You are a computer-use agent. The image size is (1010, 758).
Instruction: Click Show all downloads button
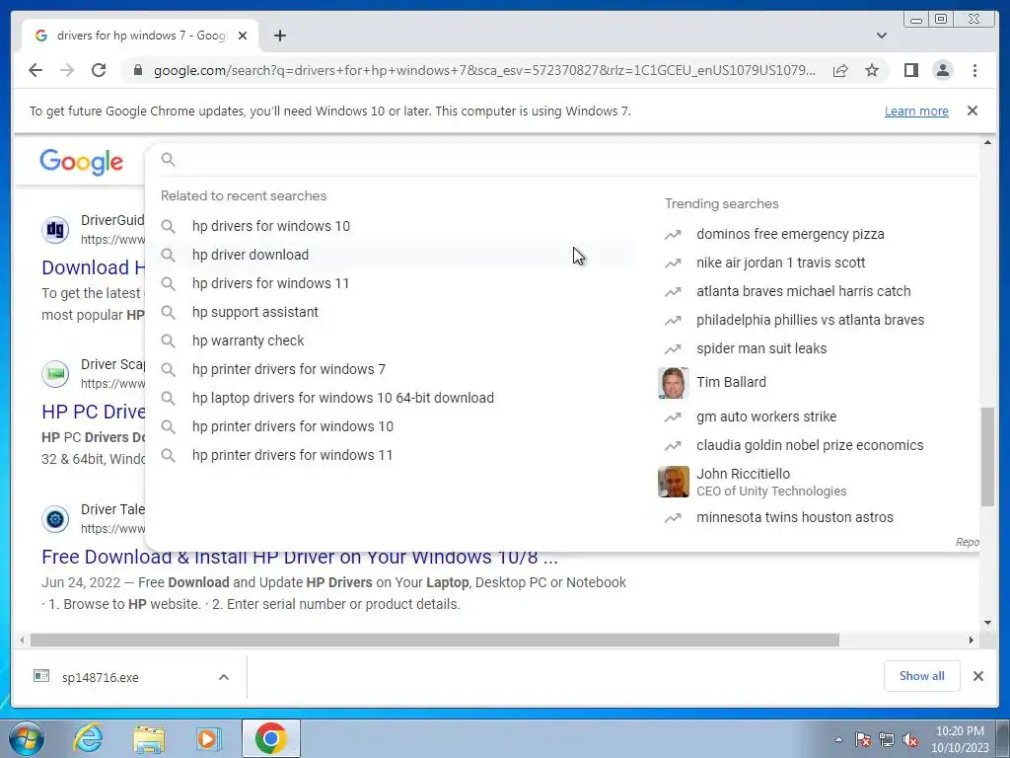coord(922,676)
